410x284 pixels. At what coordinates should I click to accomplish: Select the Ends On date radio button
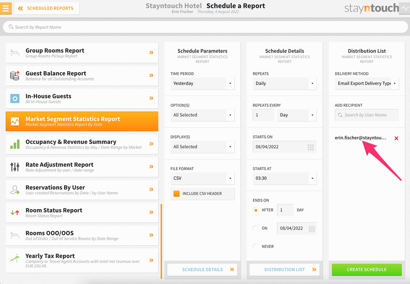256,228
